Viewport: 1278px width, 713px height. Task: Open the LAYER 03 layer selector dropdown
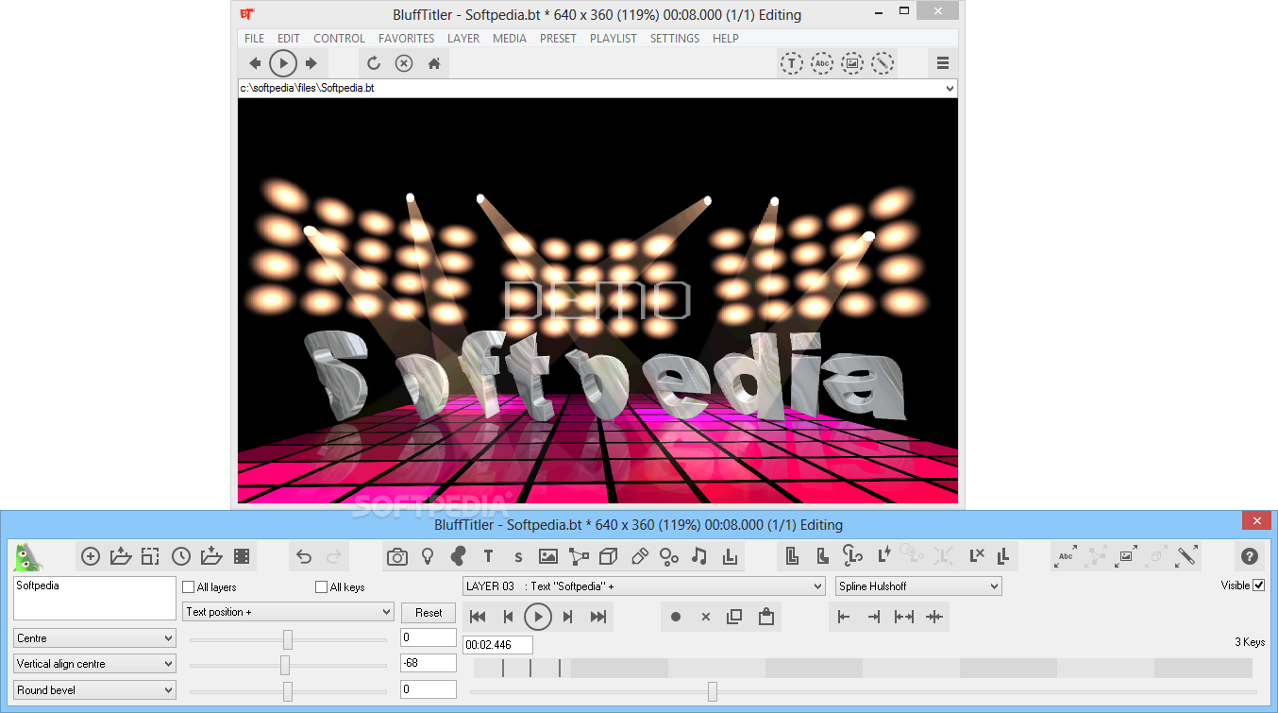[644, 586]
